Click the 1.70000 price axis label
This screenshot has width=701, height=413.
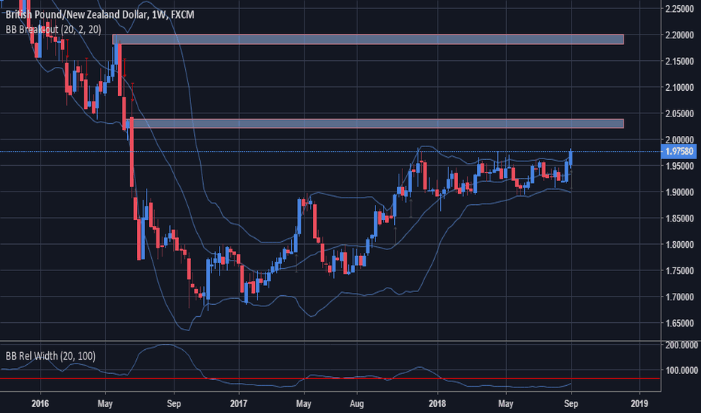(679, 297)
